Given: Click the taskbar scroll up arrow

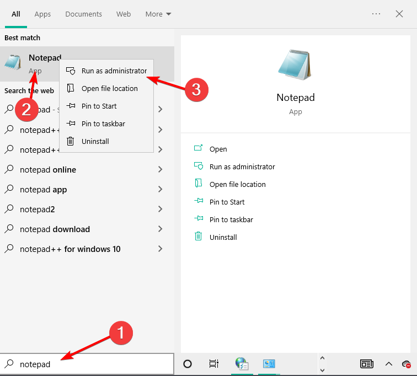Looking at the screenshot, I should (x=322, y=358).
